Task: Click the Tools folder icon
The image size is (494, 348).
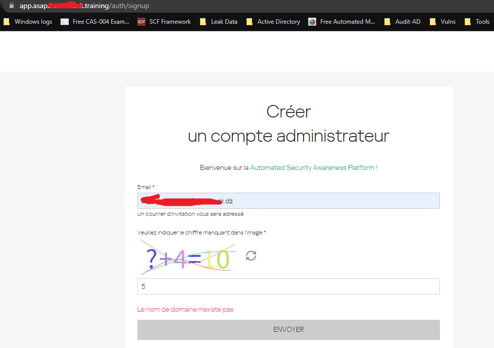Action: coord(468,22)
